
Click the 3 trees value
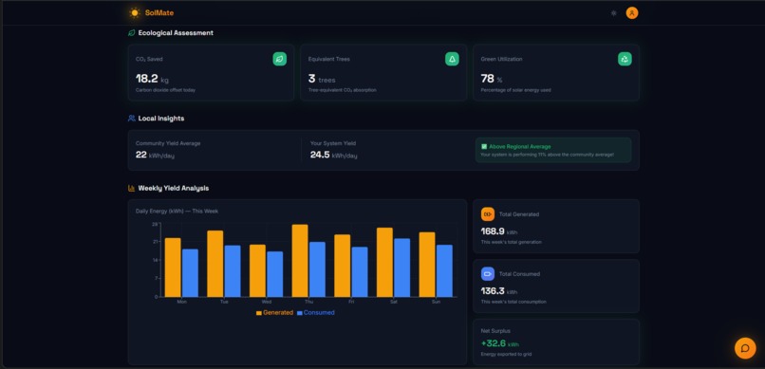322,79
